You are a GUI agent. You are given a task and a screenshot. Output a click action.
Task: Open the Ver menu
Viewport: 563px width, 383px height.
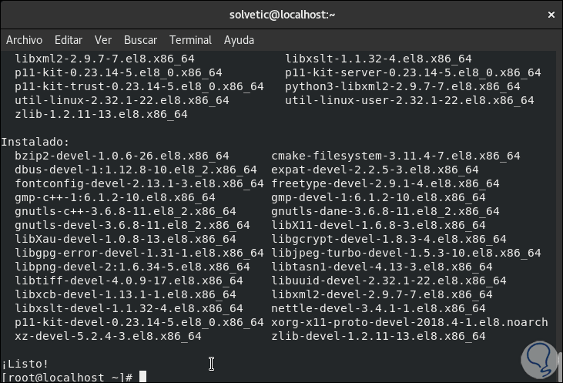coord(103,40)
